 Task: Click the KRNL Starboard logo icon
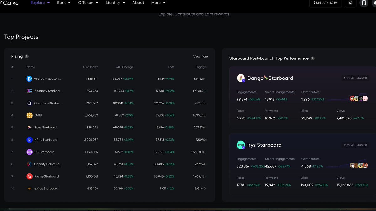pos(29,140)
